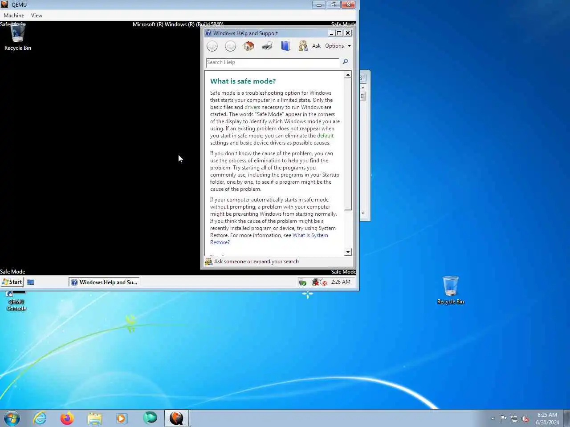Screen dimensions: 570x427
Task: Click the Print icon in the Help toolbar
Action: click(267, 45)
